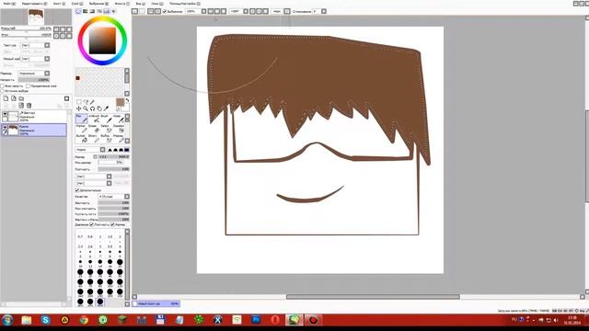589x331 pixels.
Task: Select the rectangular selection tool
Action: coord(78,102)
